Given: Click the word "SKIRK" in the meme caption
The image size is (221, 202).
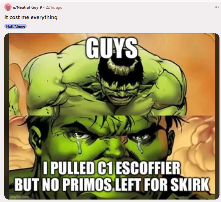Looking at the screenshot, I should point(190,184).
